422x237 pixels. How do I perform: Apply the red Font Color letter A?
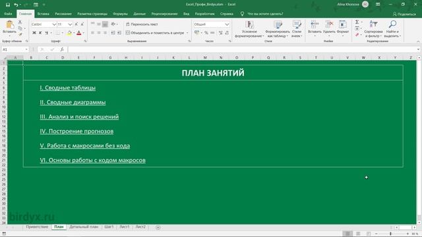tap(79, 33)
